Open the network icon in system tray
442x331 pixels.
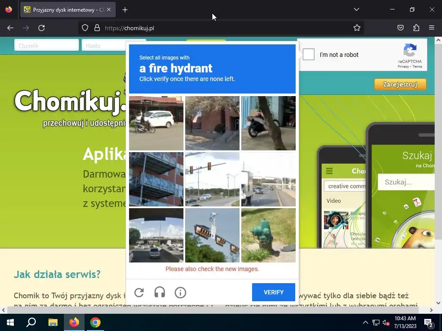[376, 322]
